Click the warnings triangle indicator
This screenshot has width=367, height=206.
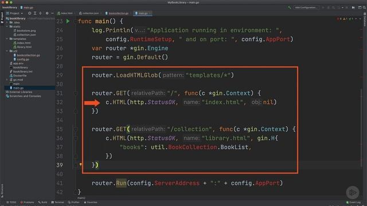click(x=345, y=19)
